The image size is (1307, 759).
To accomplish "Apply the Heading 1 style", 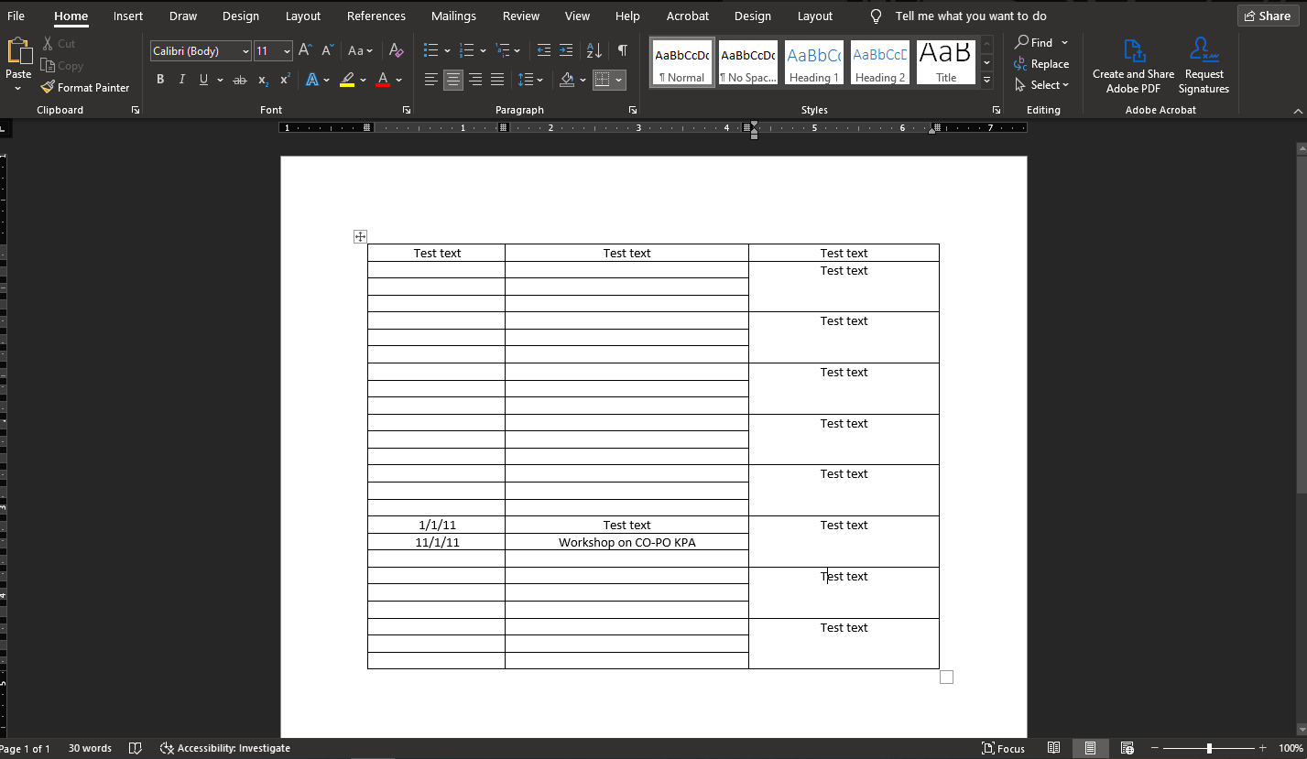I will coord(814,63).
